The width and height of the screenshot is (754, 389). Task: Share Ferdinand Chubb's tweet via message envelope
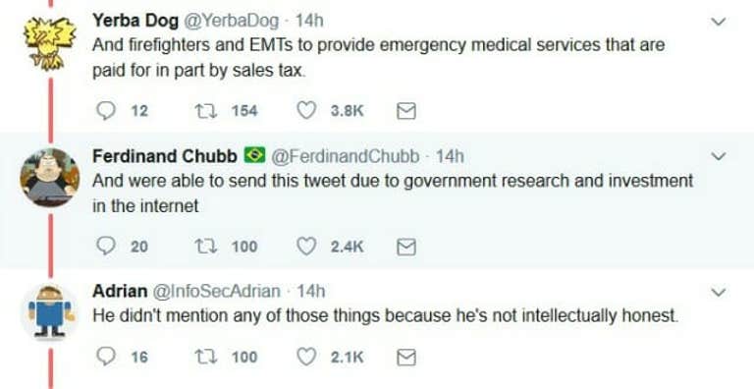pyautogui.click(x=405, y=247)
